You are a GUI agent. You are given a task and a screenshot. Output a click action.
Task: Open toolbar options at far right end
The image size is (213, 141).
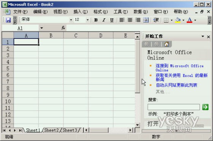210,20
